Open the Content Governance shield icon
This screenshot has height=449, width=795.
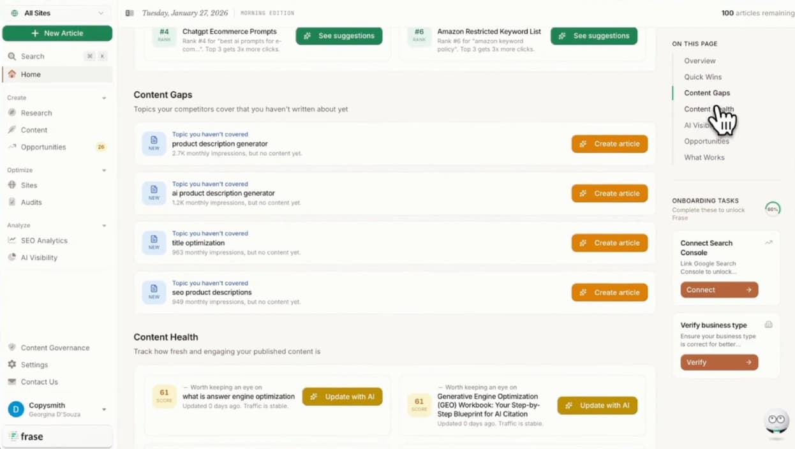tap(11, 348)
